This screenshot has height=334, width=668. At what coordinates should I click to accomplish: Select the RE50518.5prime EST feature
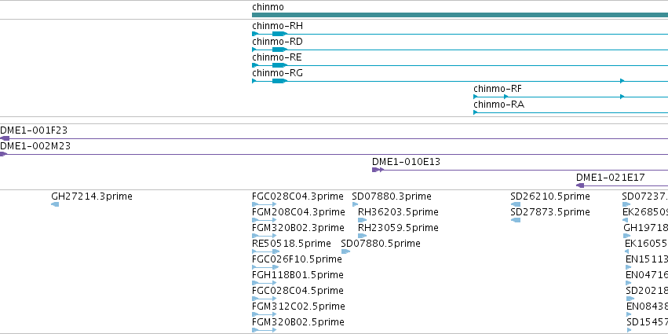tap(265, 251)
